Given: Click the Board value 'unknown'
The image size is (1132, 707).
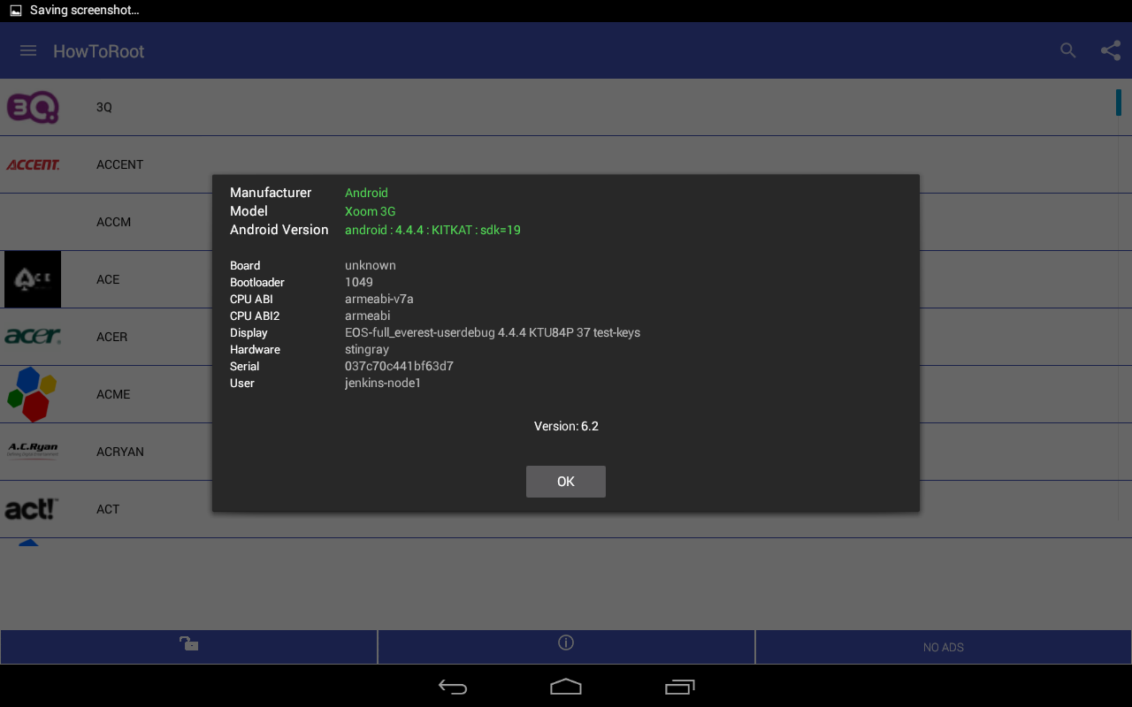Looking at the screenshot, I should (x=371, y=265).
